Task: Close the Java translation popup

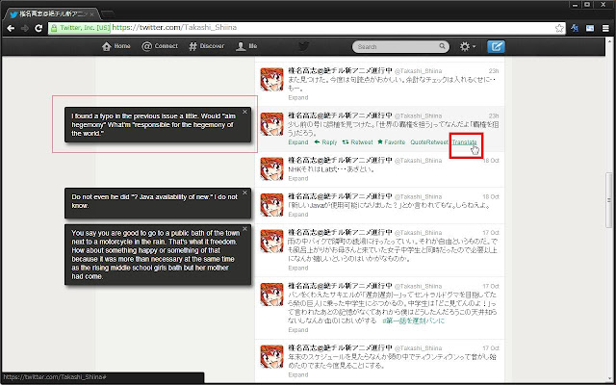Action: [244, 192]
